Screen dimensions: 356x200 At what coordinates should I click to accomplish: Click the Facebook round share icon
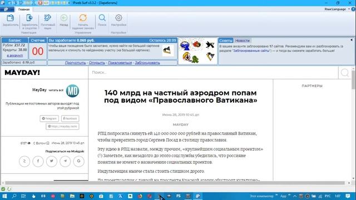38,161
